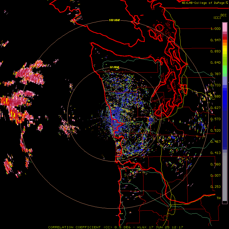Click the 0.627 color scale value
Screen dimensions: 229x229
click(x=216, y=108)
